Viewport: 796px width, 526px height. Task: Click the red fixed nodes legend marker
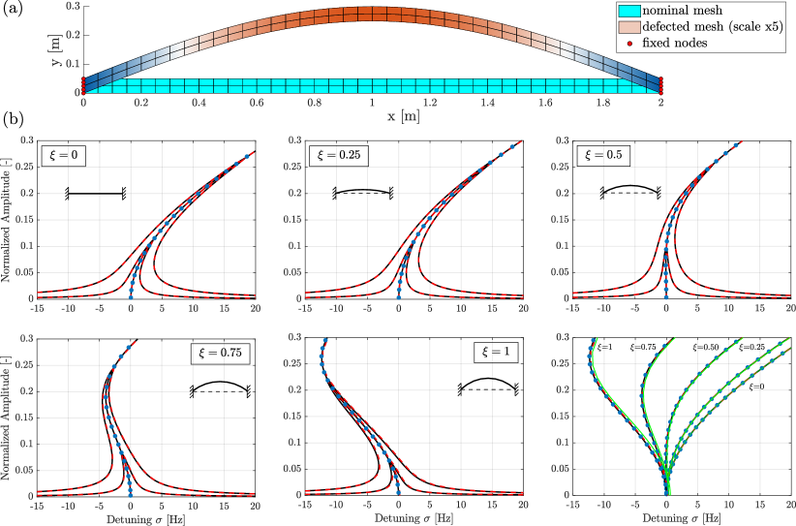[x=628, y=43]
